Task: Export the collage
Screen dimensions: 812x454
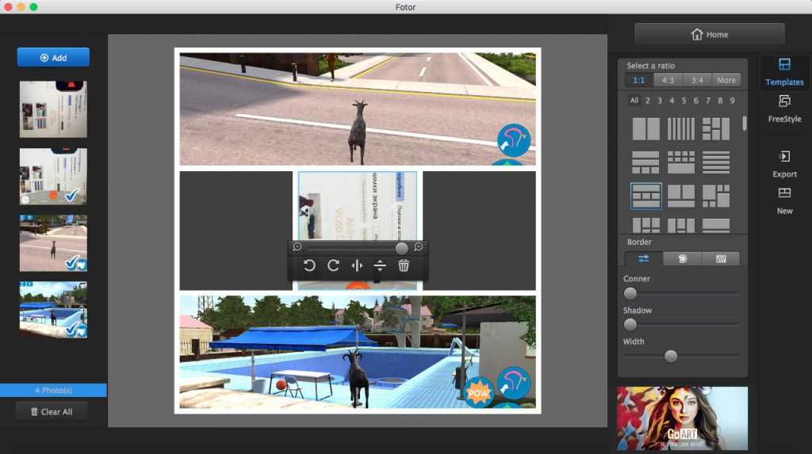Action: pyautogui.click(x=784, y=164)
